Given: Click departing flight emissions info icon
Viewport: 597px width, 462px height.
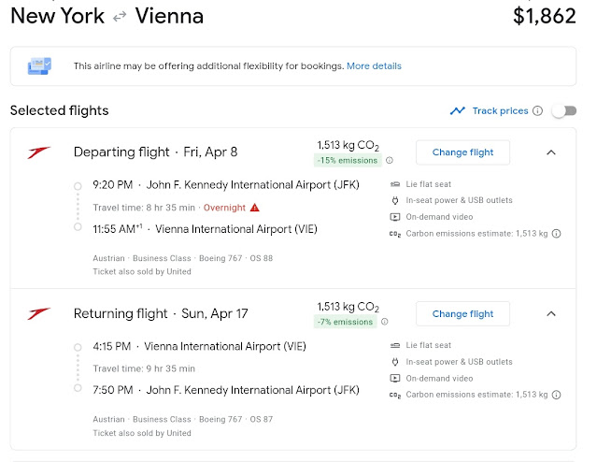Looking at the screenshot, I should pyautogui.click(x=390, y=161).
